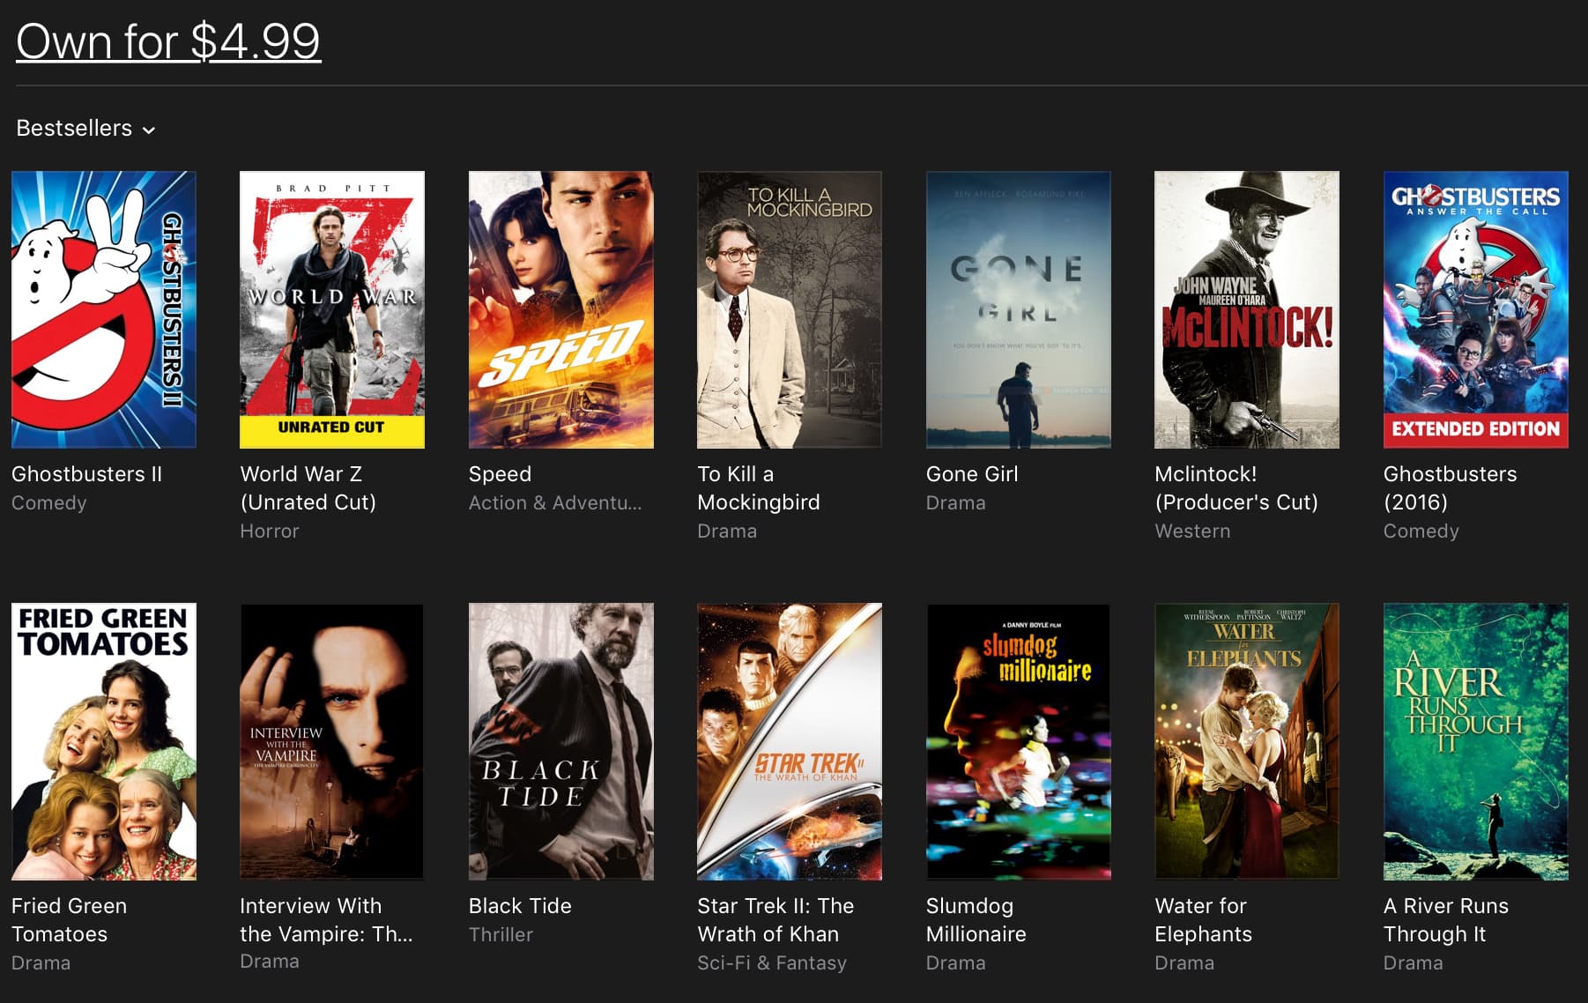Open the Ghostbusters II poster
Viewport: 1588px width, 1003px height.
(104, 309)
